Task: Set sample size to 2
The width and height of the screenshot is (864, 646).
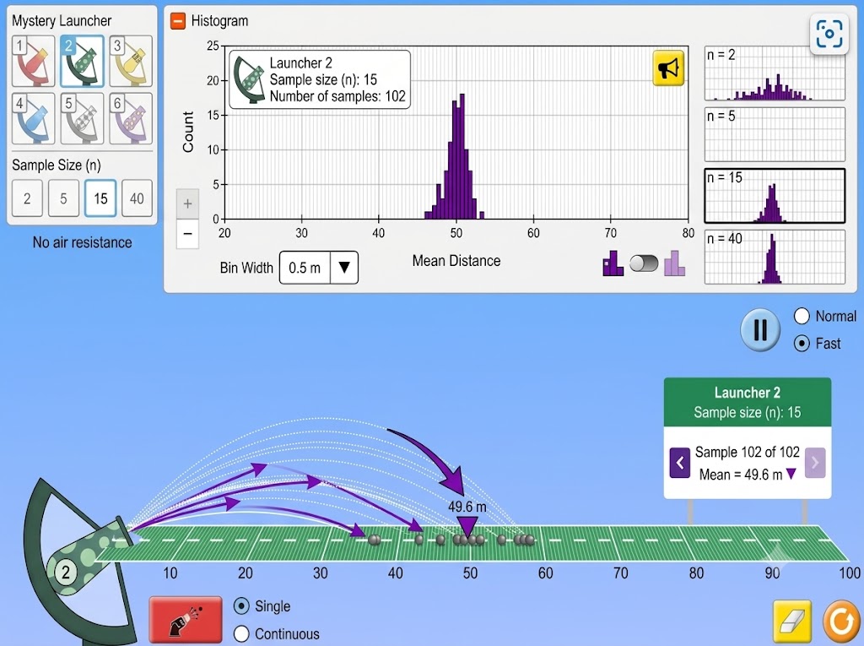Action: pos(27,198)
